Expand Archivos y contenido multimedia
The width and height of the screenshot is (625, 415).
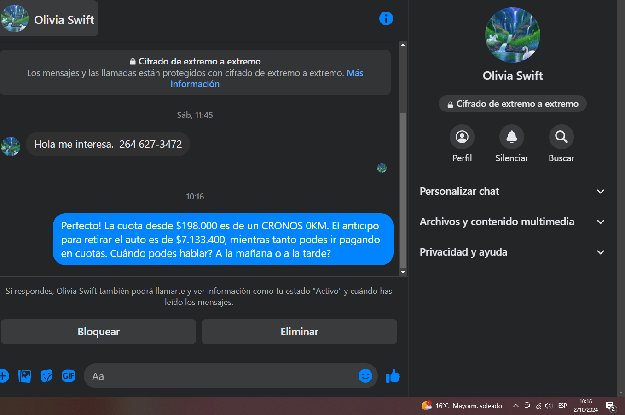pos(512,222)
